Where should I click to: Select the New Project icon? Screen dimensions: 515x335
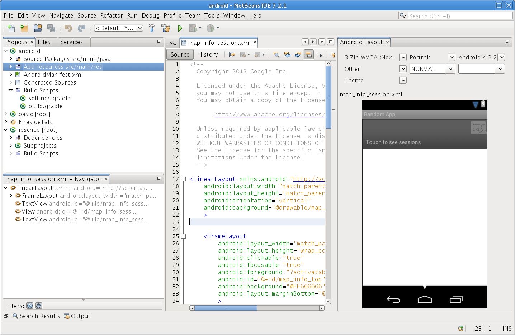click(24, 28)
